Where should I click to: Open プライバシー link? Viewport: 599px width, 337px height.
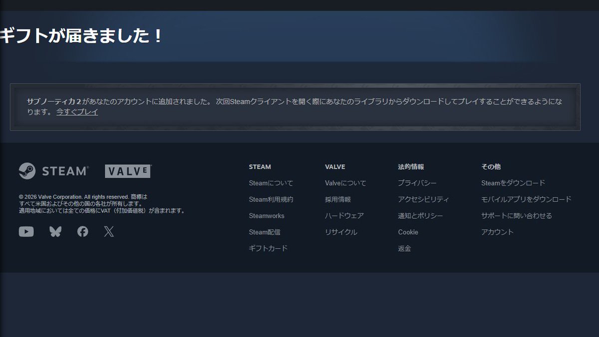pyautogui.click(x=417, y=183)
